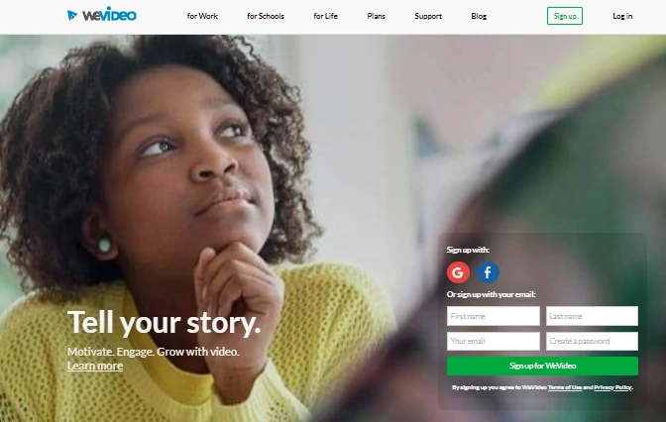Click the Tell your story headline
Screen dimensions: 666x422
tap(164, 323)
